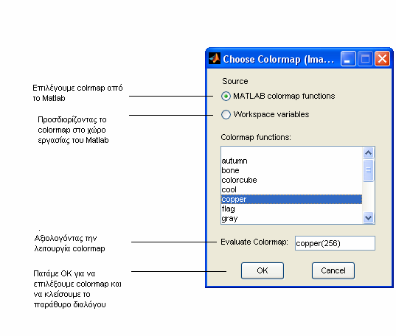Select the highlighted copper colormap entry
396x336 pixels.
click(291, 199)
